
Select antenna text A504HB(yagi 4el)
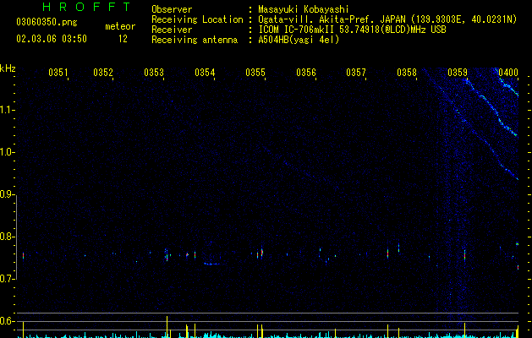pos(299,40)
